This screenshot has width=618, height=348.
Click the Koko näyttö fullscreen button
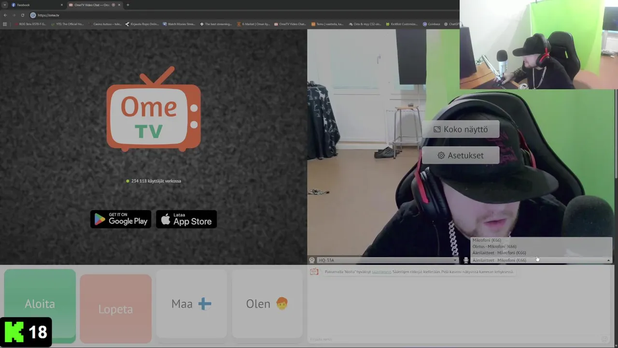pos(461,130)
